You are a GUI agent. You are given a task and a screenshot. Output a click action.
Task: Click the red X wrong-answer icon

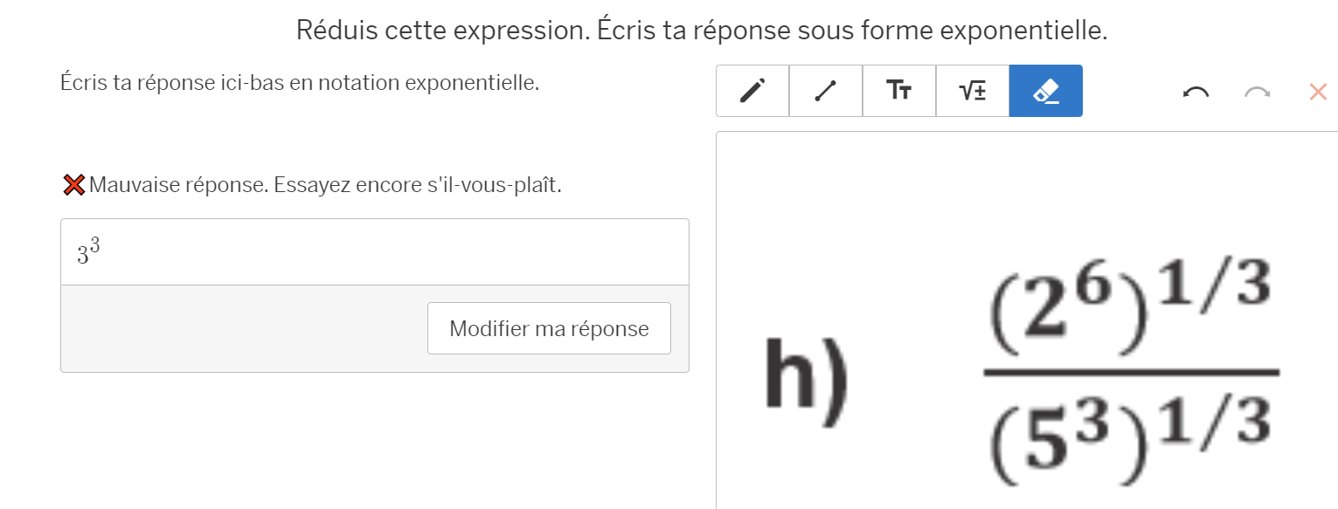click(74, 185)
